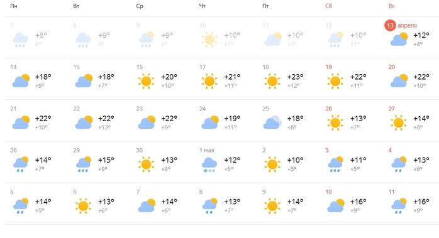The image size is (439, 238).
Task: Select the date number 20 on Sunday
Action: (x=392, y=67)
